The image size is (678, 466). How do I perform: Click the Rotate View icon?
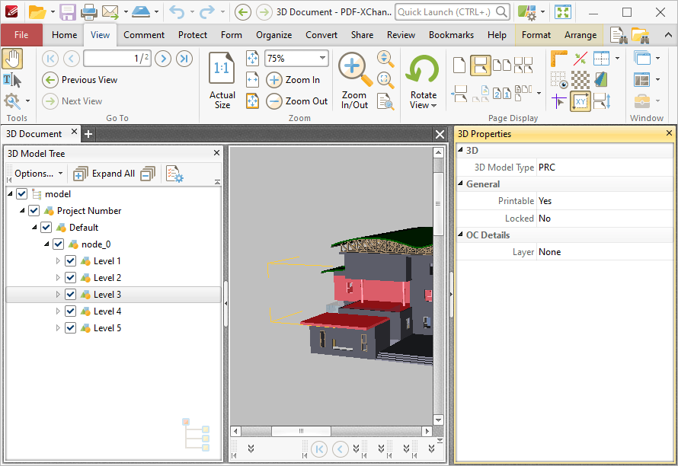(x=423, y=70)
